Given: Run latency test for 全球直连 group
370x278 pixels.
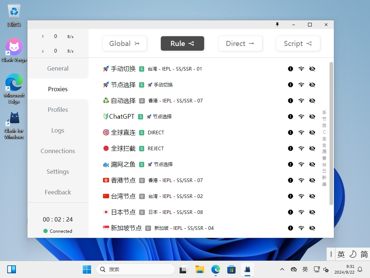Looking at the screenshot, I should point(301,132).
